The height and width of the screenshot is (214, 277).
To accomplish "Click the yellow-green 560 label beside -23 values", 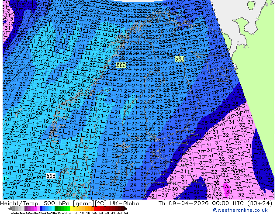I will pos(180,59).
